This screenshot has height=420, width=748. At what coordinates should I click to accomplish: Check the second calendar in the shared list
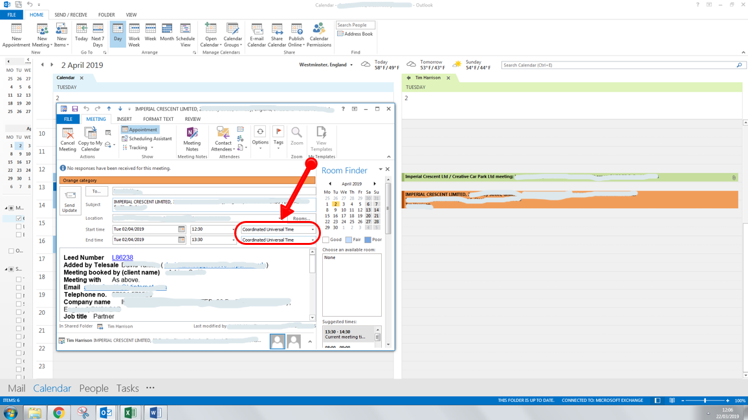pyautogui.click(x=19, y=287)
